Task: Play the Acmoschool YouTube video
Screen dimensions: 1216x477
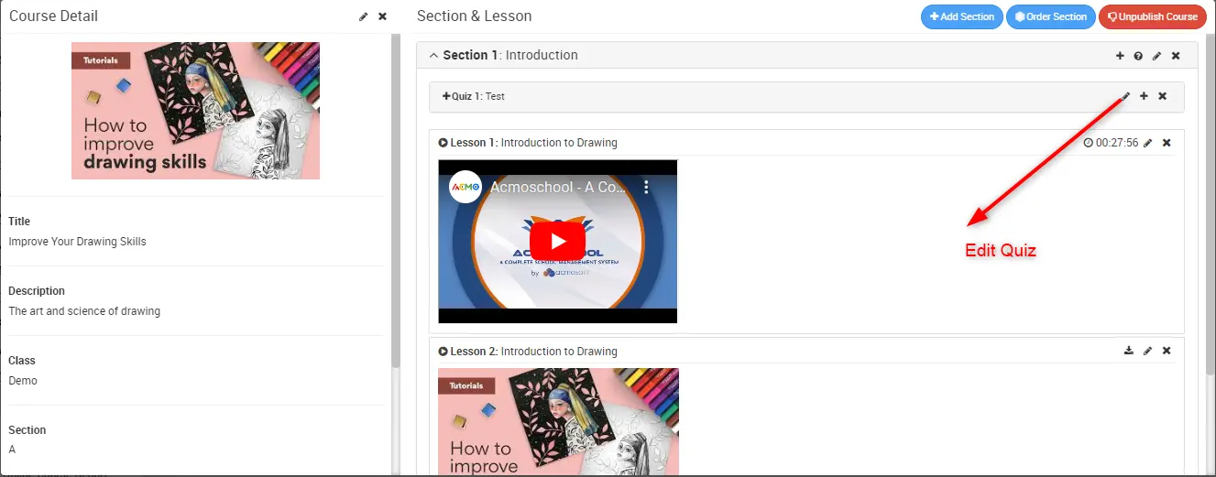Action: pos(557,242)
